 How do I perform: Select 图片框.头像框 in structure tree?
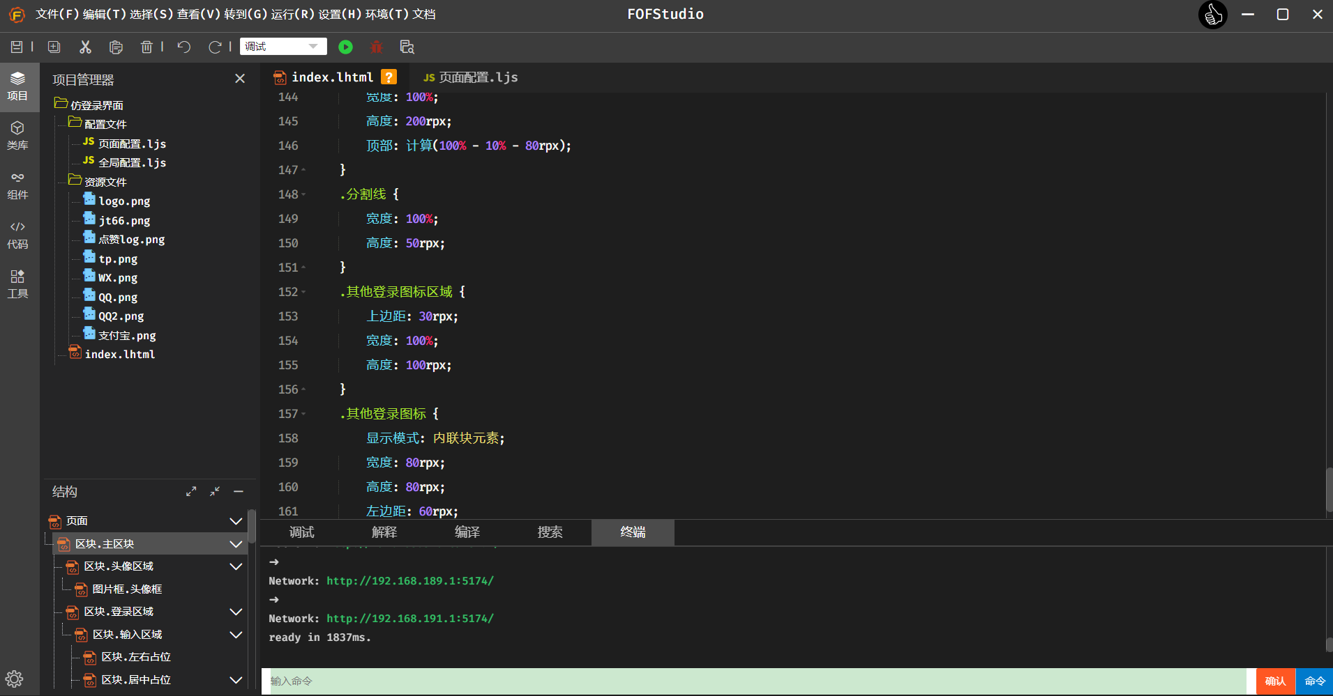(x=127, y=589)
